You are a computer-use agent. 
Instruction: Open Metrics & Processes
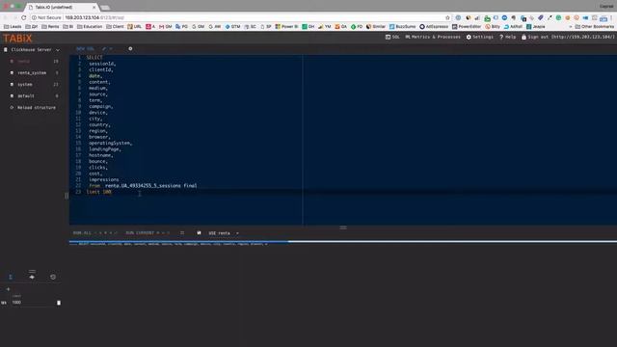tap(433, 37)
